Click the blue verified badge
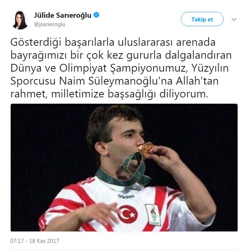This screenshot has height=251, width=242. tap(96, 15)
